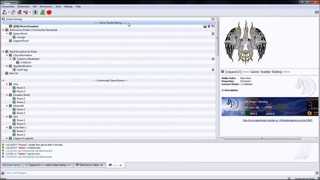Open the Bookmarks menu
The width and height of the screenshot is (320, 180).
point(23,6)
